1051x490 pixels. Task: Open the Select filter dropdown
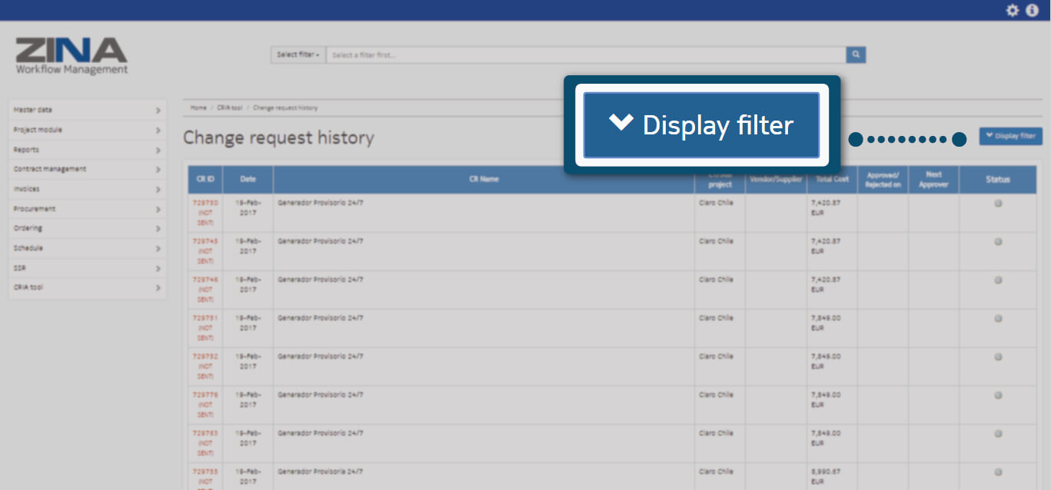298,55
